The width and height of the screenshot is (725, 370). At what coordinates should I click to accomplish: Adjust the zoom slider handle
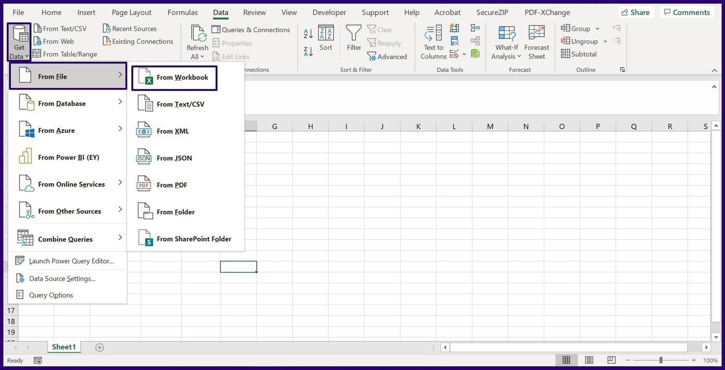(661, 360)
